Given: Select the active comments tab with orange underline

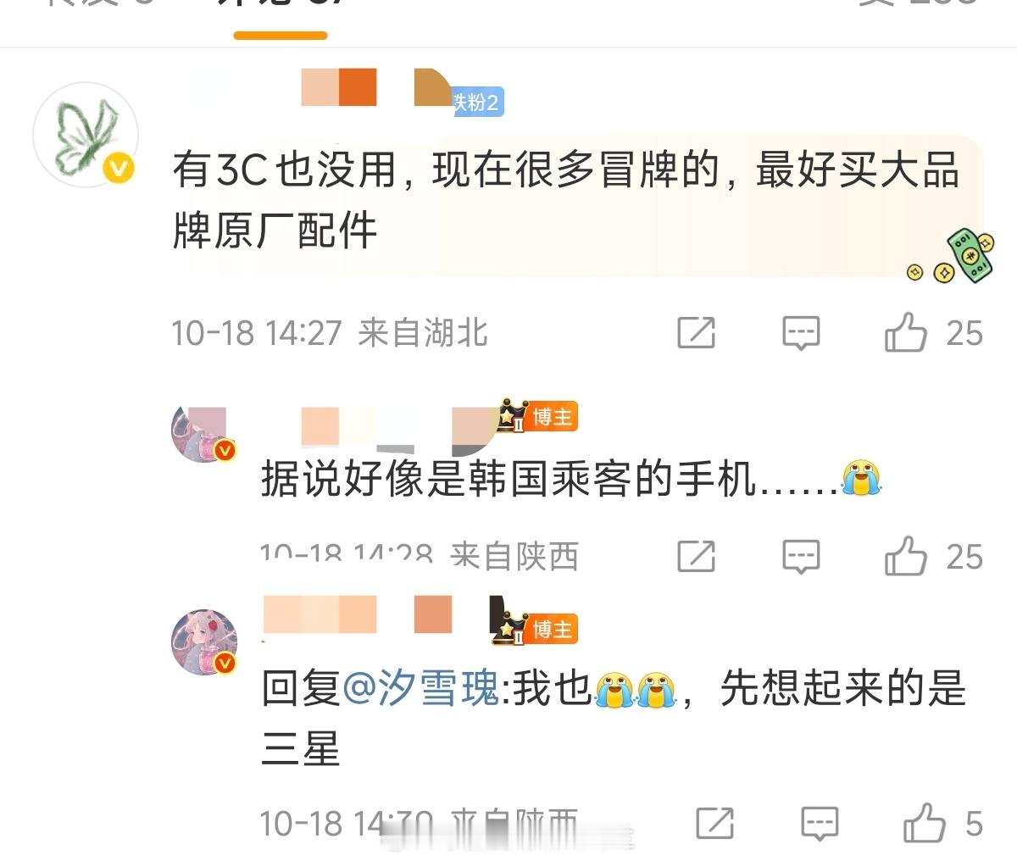Looking at the screenshot, I should 281,12.
